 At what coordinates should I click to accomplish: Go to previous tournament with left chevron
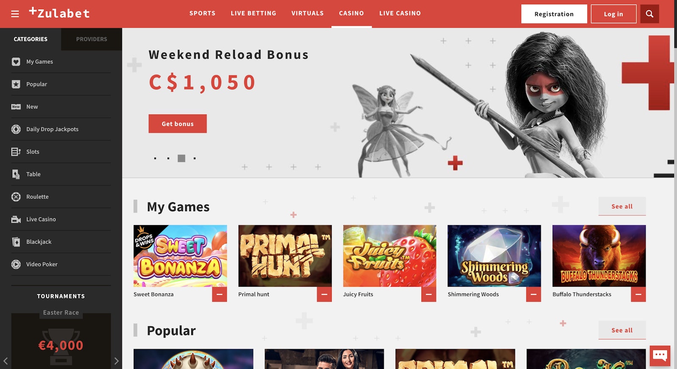pos(6,361)
